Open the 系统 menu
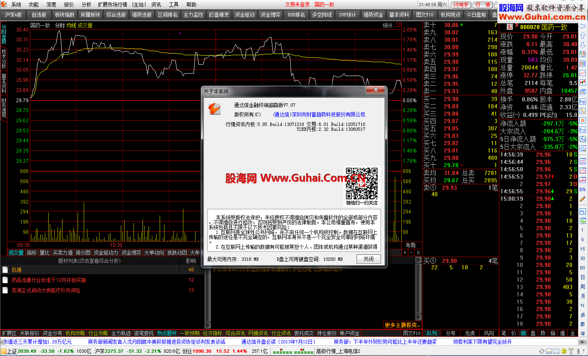Image resolution: width=588 pixels, height=356 pixels. tap(16, 4)
